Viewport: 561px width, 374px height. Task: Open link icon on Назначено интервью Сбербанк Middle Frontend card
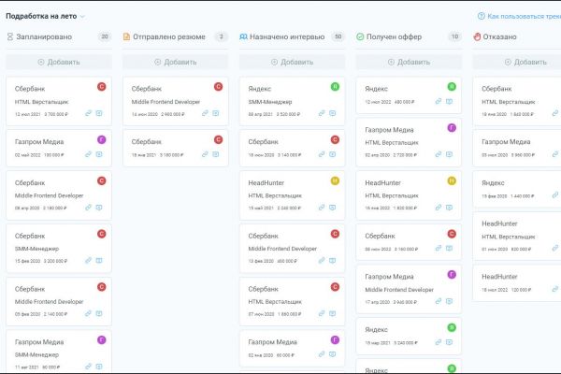click(x=322, y=261)
